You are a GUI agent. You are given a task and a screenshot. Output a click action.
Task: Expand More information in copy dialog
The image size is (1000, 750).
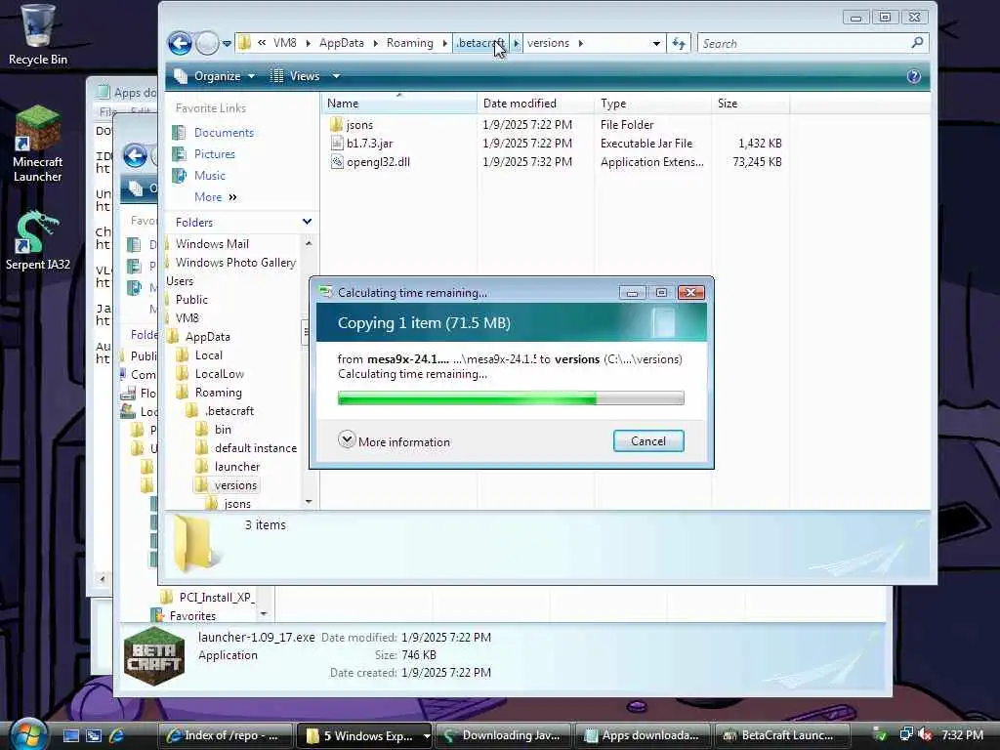[395, 441]
